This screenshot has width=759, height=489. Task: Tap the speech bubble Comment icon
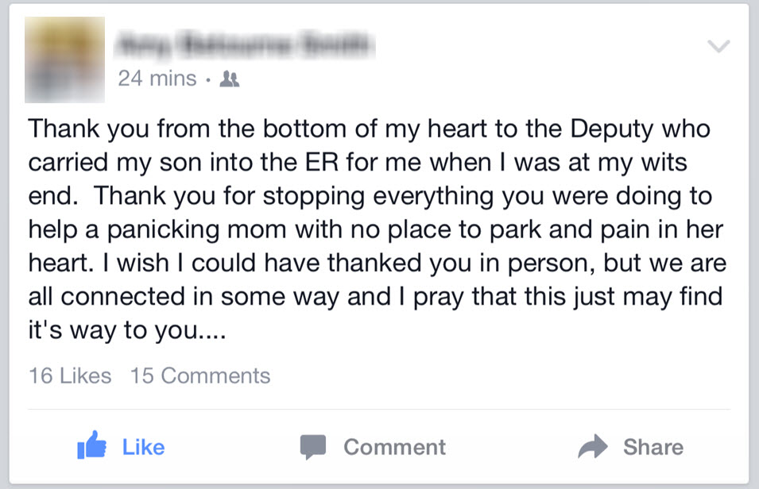coord(312,447)
